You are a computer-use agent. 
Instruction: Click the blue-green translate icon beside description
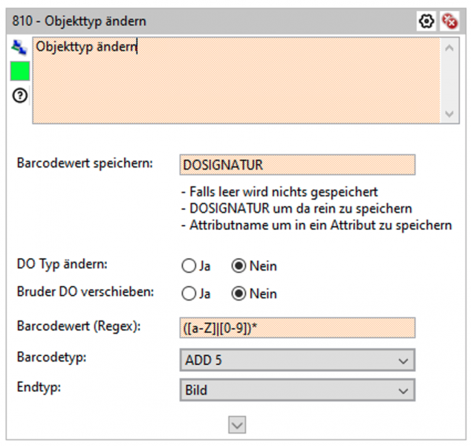click(x=19, y=48)
